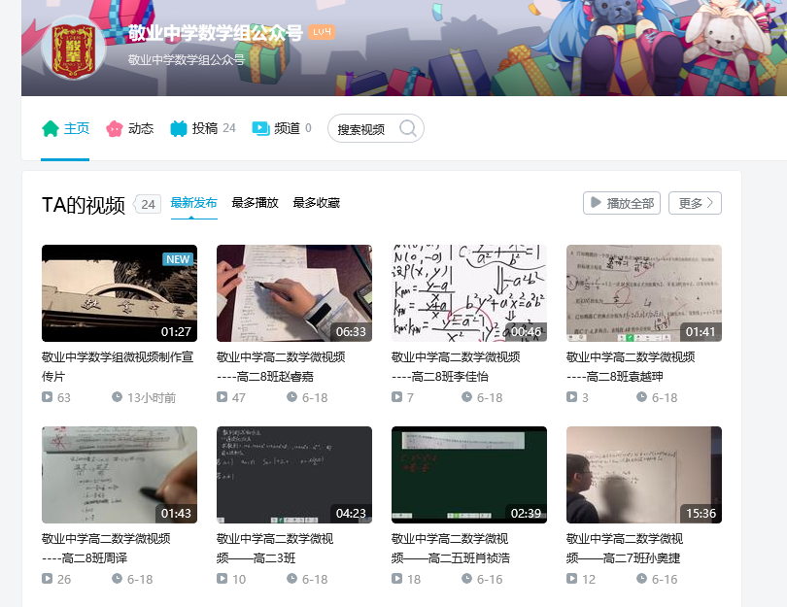Click the LV4 level badge
Screen dimensions: 787x607
(322, 32)
